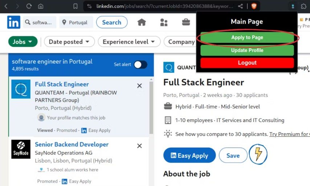Viewport: 310px width, 186px height.
Task: Open LinkedIn Home house icon
Action: coord(142,22)
